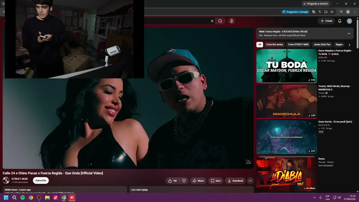The height and width of the screenshot is (202, 359).
Task: Like the video with 1M thumbs up
Action: [172, 181]
